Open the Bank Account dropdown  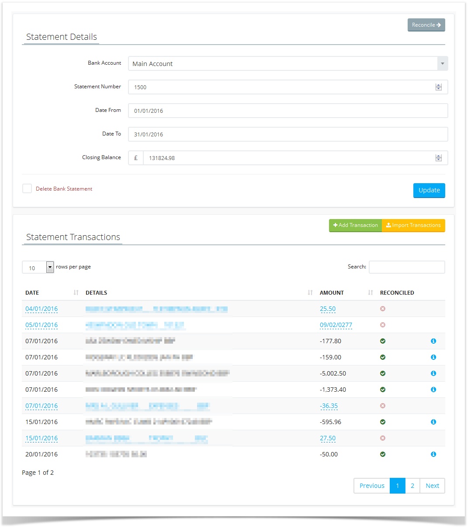[442, 64]
